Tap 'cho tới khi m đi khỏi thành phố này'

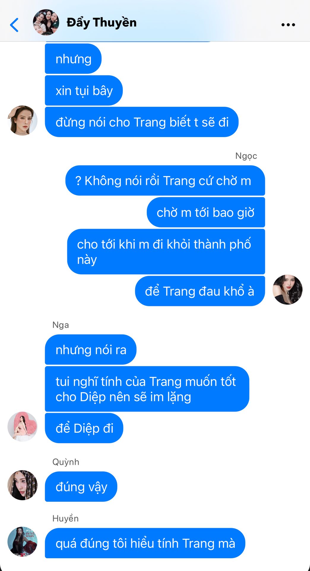[x=166, y=252]
